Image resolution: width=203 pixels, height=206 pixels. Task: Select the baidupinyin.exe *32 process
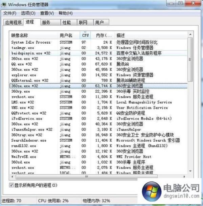click(98, 53)
